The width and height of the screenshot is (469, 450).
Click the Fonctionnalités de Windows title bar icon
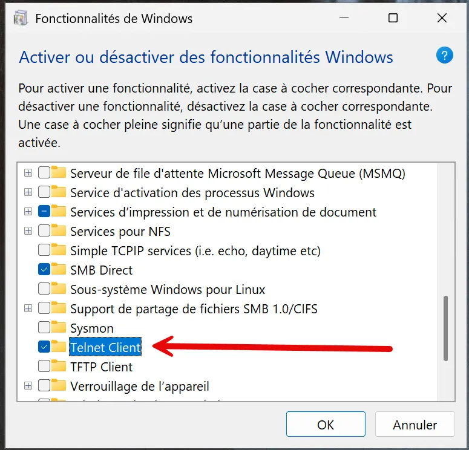(x=21, y=18)
